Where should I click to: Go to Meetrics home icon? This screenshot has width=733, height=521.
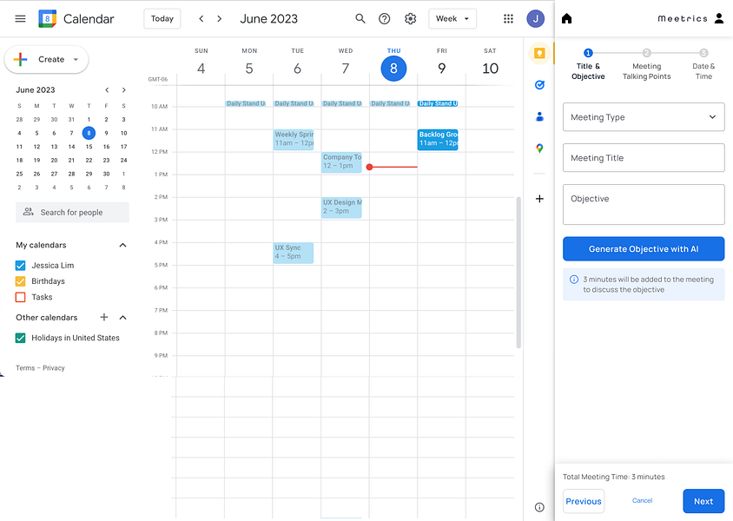coord(566,19)
